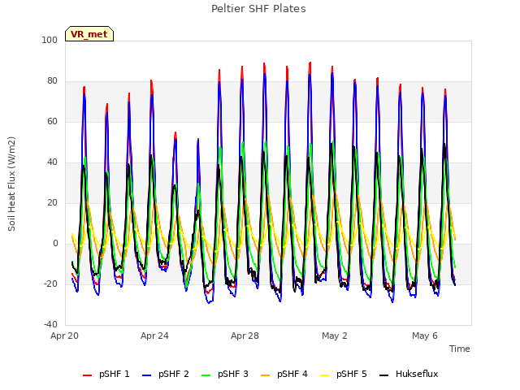Click the -20 y-axis tick label

50,284
